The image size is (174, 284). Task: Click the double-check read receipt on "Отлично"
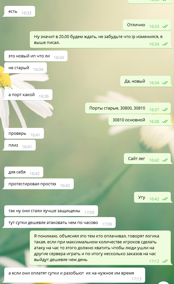165,27
